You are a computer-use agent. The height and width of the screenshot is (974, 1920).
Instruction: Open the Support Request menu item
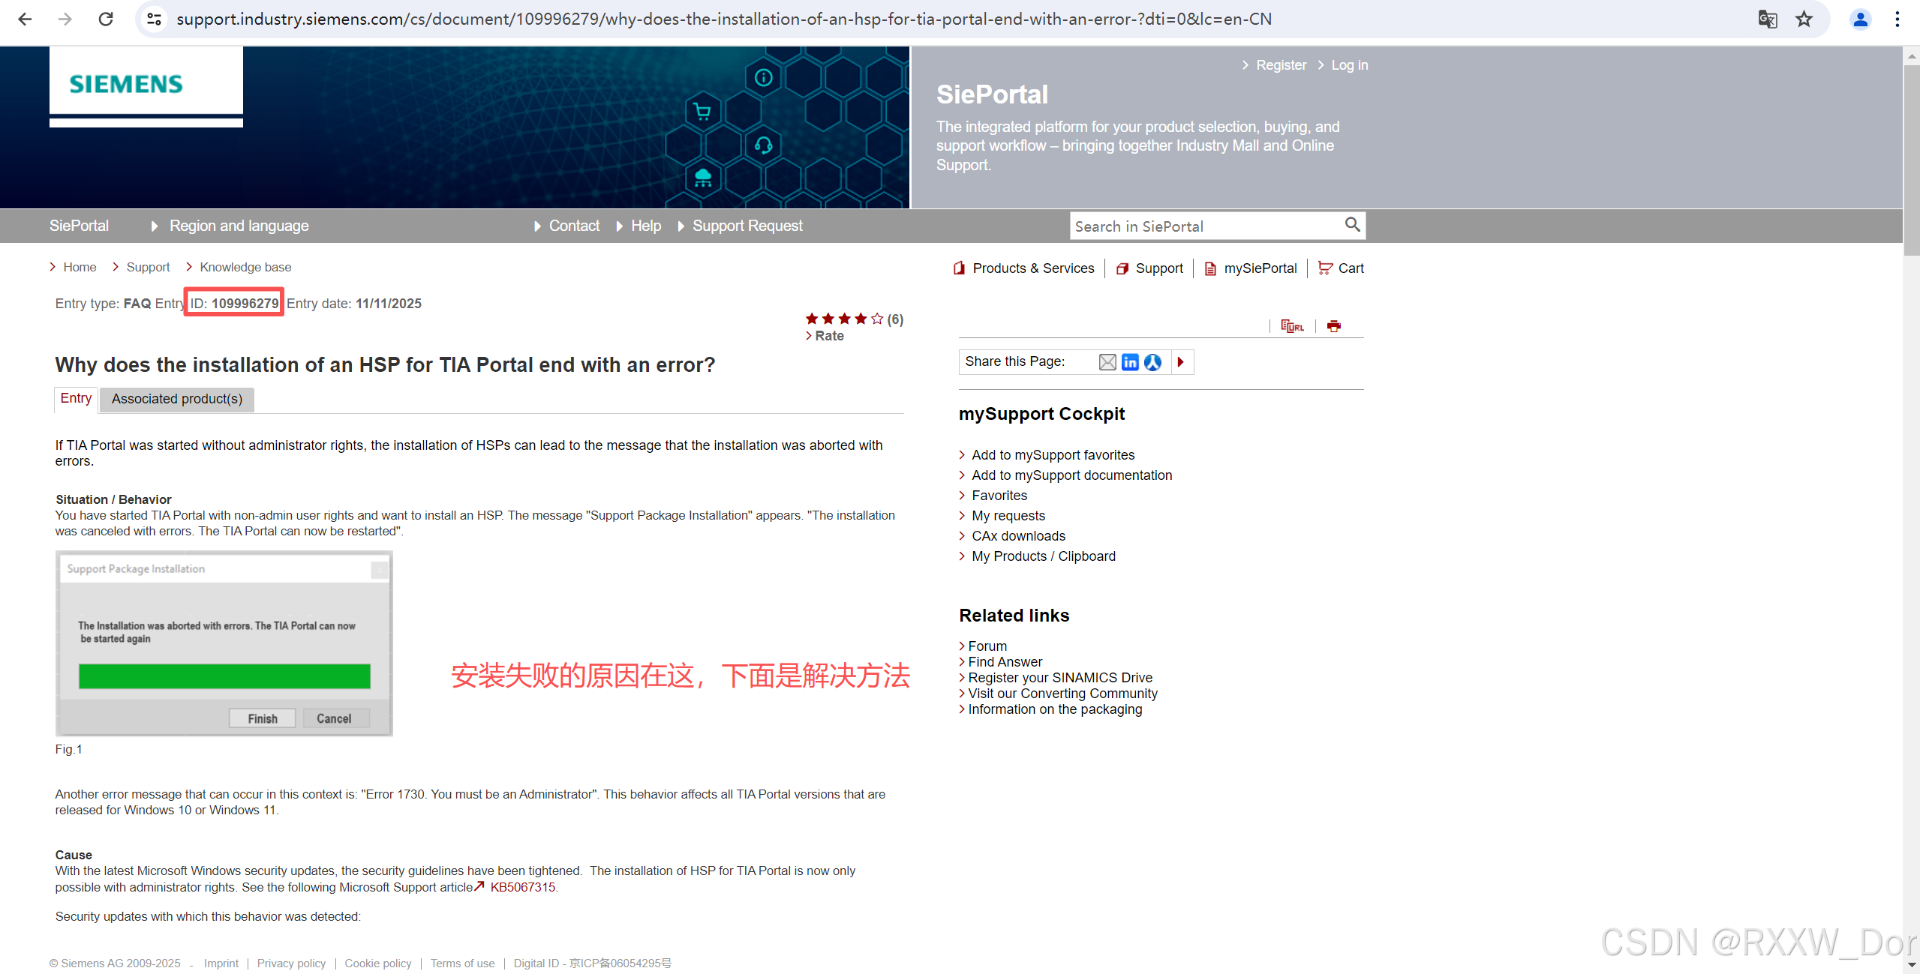pyautogui.click(x=747, y=226)
